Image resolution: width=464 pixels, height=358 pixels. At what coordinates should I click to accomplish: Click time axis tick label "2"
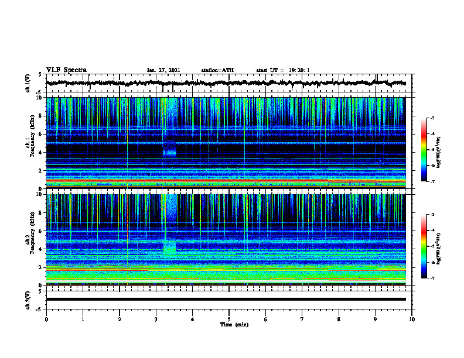click(120, 319)
